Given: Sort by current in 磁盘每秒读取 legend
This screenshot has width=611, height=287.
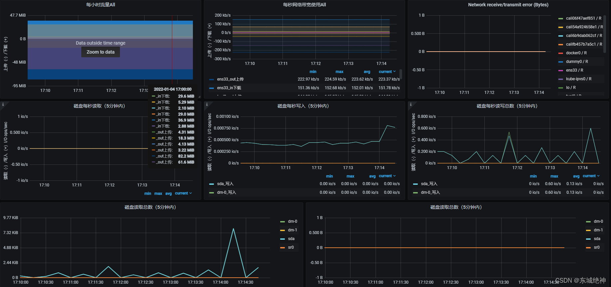Looking at the screenshot, I should tap(183, 193).
